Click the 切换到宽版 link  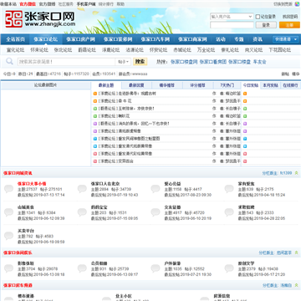283,4
